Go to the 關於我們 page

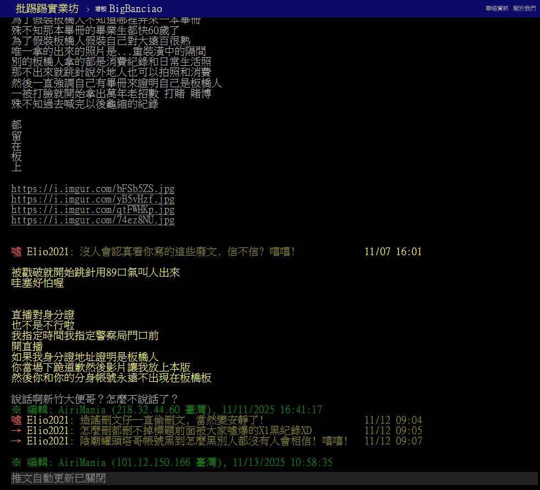click(525, 9)
